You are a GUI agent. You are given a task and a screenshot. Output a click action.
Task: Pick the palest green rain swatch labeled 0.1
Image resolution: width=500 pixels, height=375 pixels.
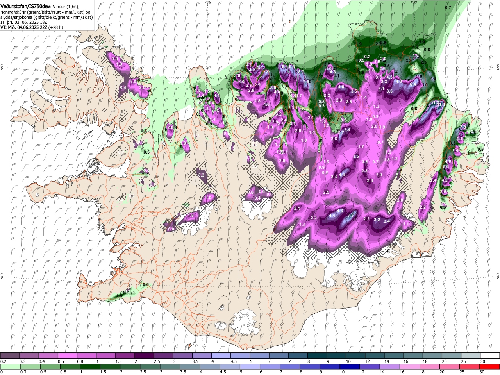click(x=10, y=366)
